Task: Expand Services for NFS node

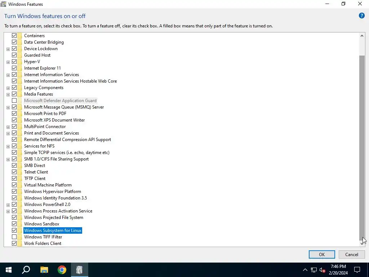Action: tap(8, 146)
